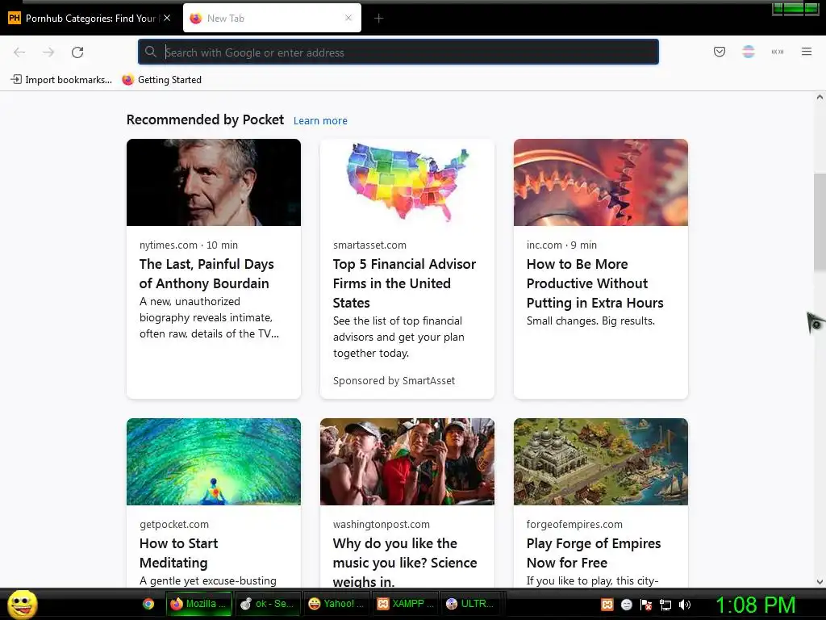Reload the current page

click(x=77, y=52)
